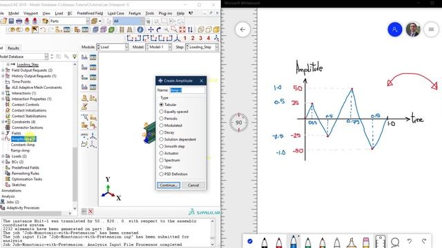Click Continue in Create Amplitude dialog
This screenshot has width=442, height=248.
click(x=169, y=185)
